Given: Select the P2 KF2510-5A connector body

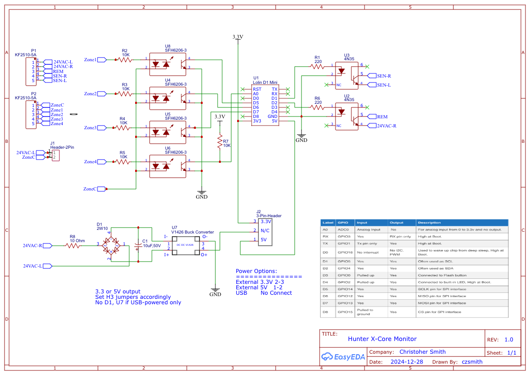Looking at the screenshot, I should tap(31, 115).
